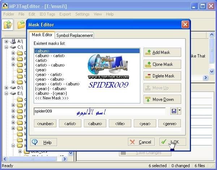Open the Edit menu
This screenshot has height=170, width=217.
[x=32, y=14]
